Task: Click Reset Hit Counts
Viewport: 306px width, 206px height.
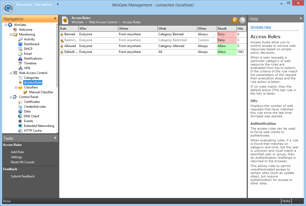Action: pyautogui.click(x=23, y=162)
